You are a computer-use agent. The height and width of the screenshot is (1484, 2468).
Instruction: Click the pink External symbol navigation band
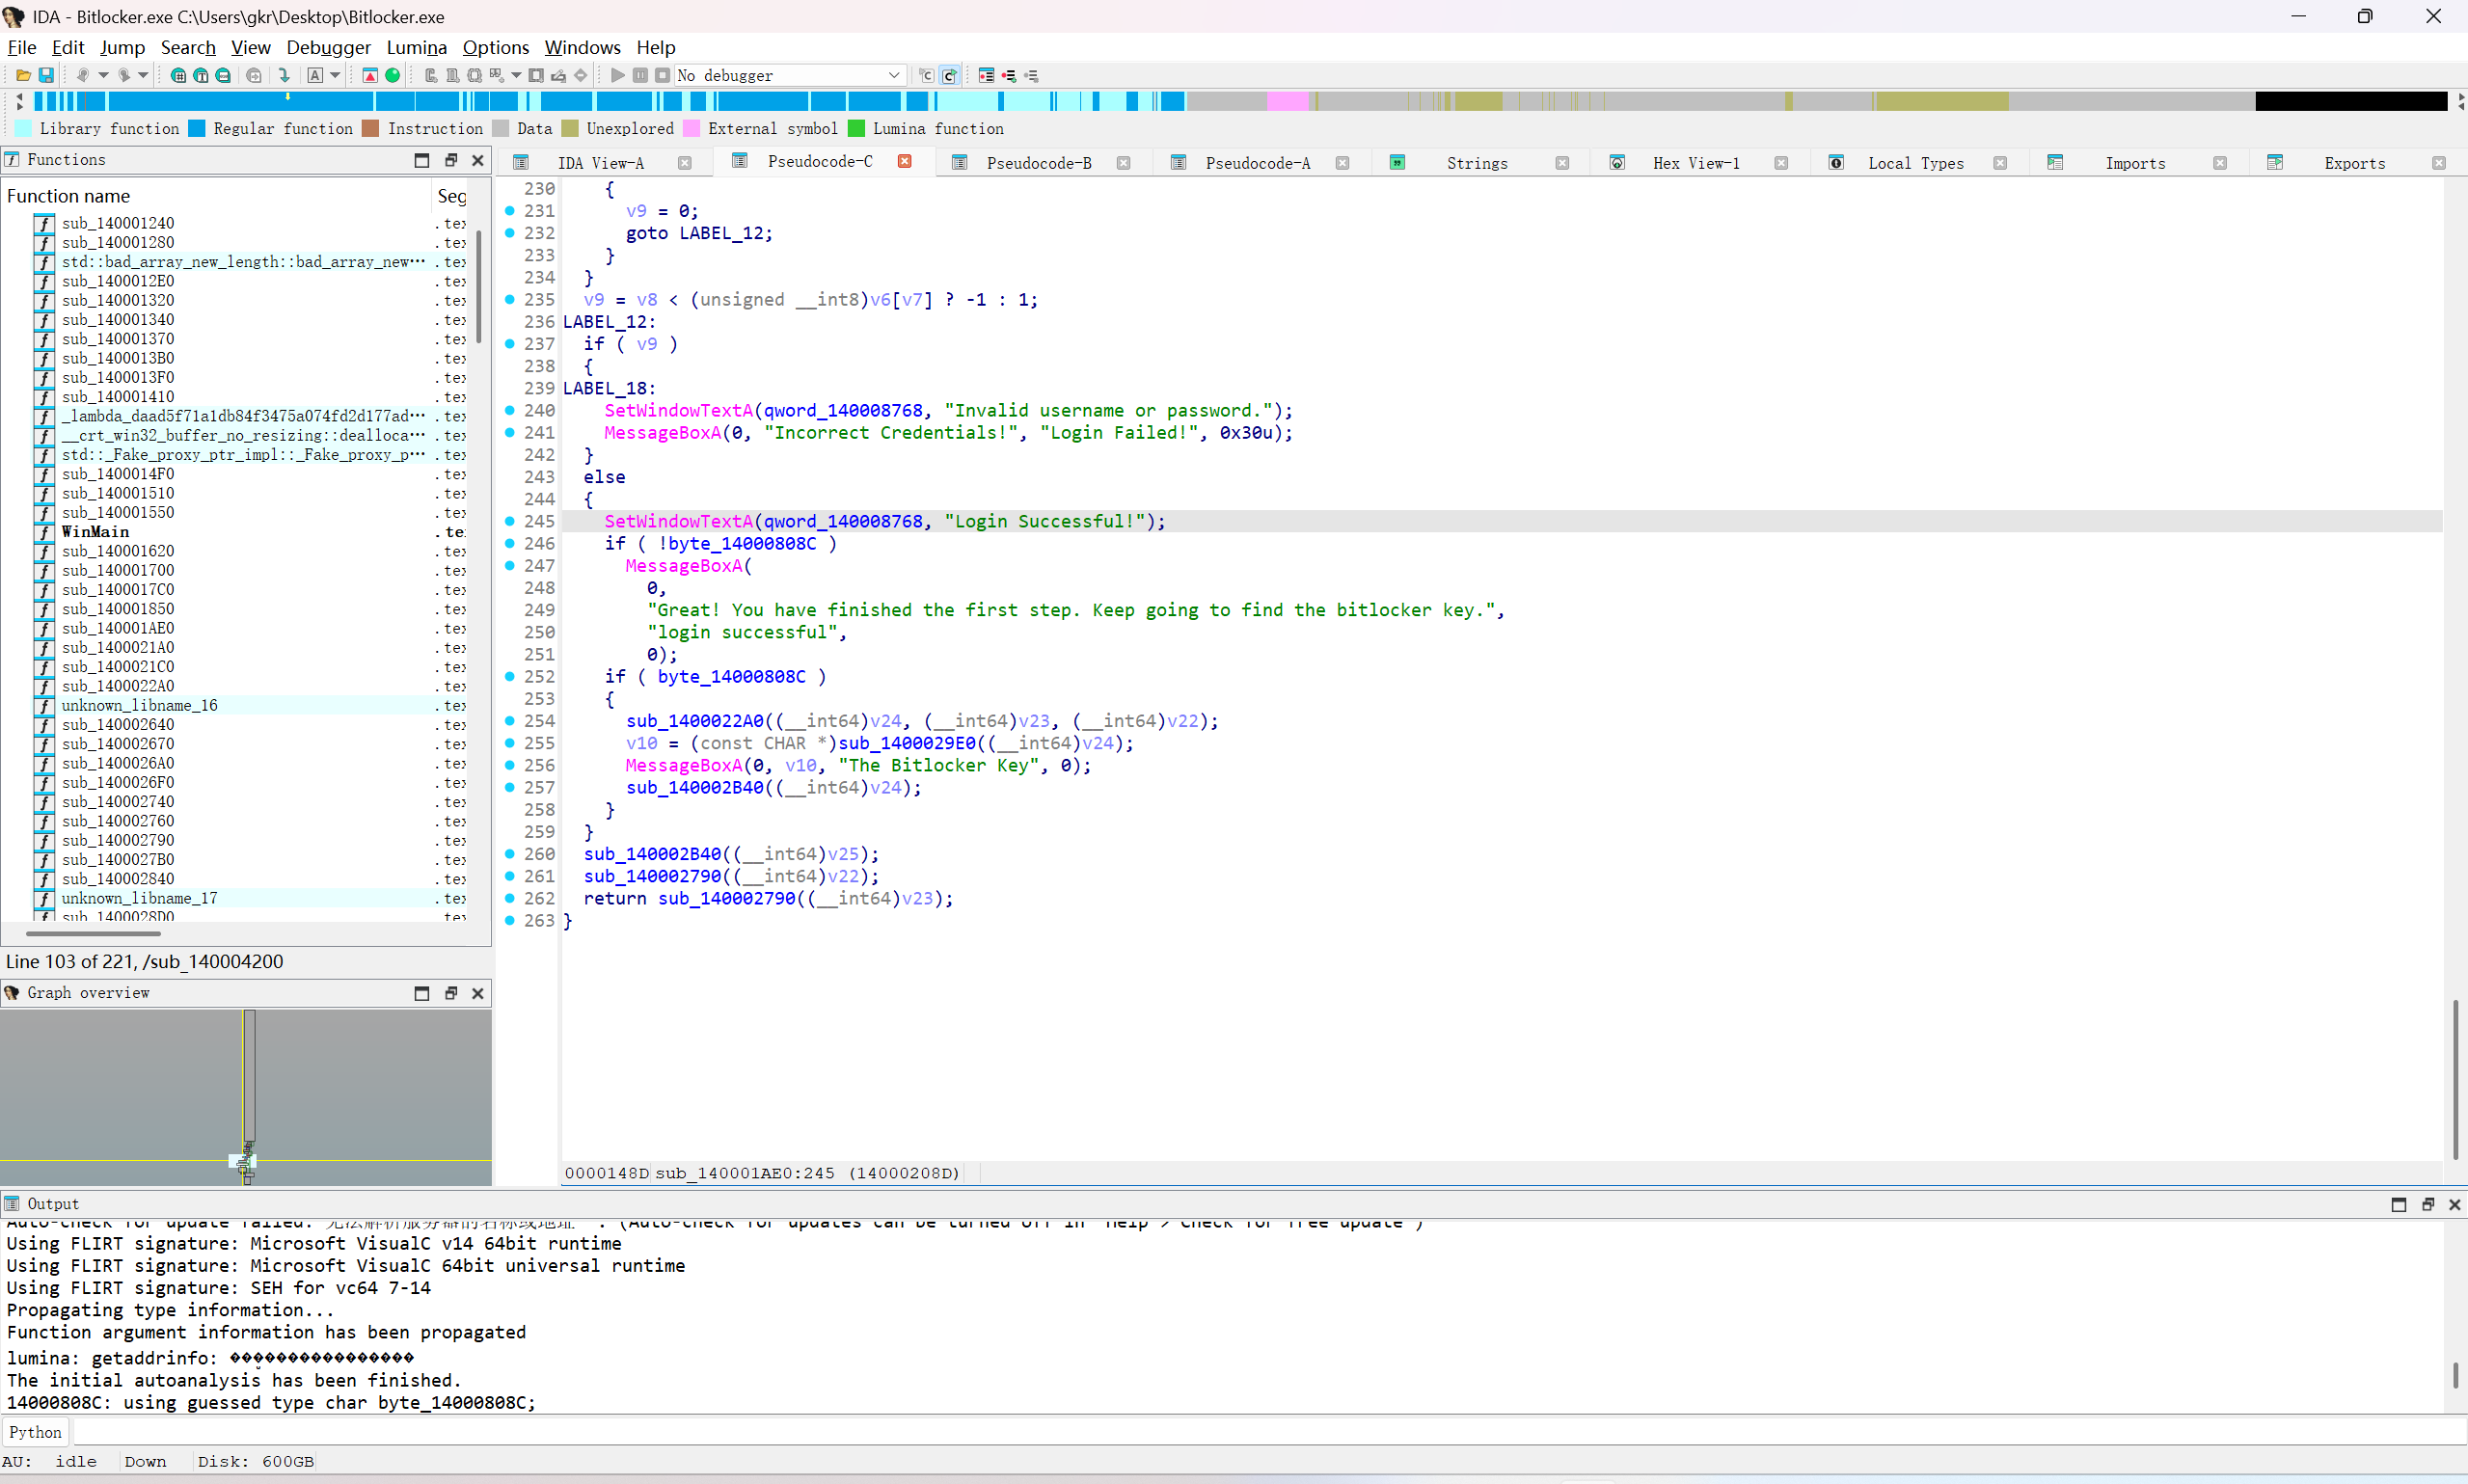(1287, 101)
